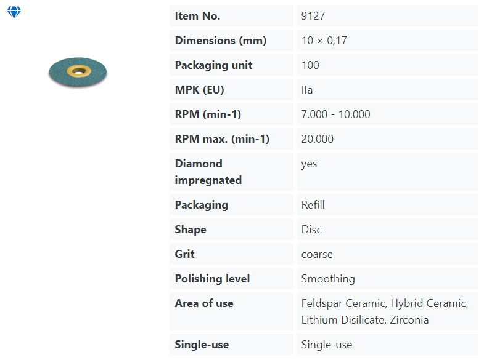Click the dimensions value 10 × 0,17
Viewport: 484px width, 360px height.
coord(324,41)
